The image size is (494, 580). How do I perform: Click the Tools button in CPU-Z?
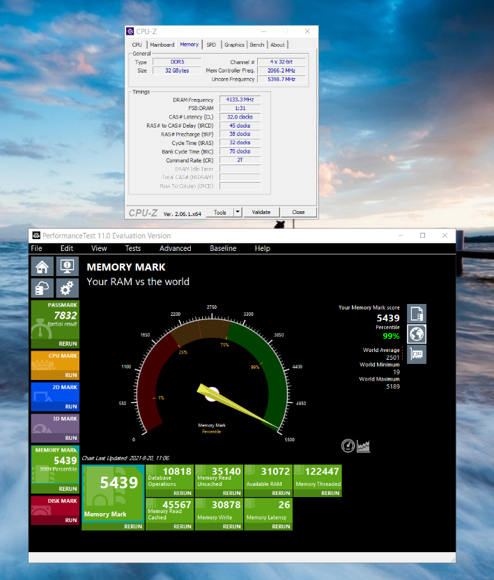[x=220, y=212]
